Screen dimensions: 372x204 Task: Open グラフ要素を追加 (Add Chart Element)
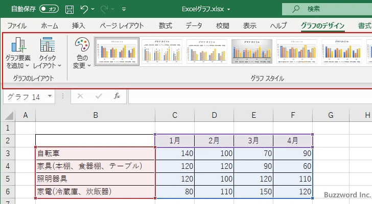click(x=18, y=53)
